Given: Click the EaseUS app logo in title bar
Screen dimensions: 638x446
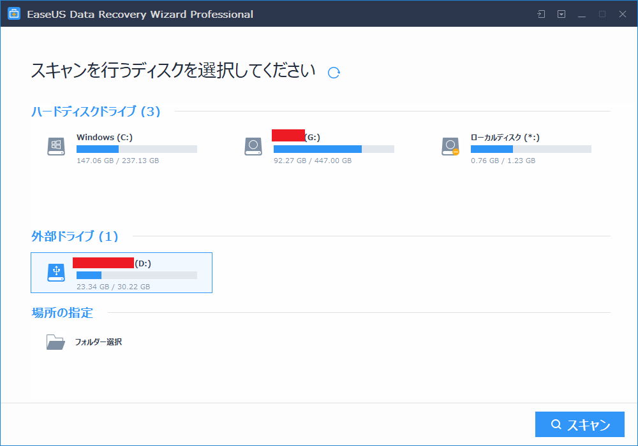Looking at the screenshot, I should click(14, 14).
